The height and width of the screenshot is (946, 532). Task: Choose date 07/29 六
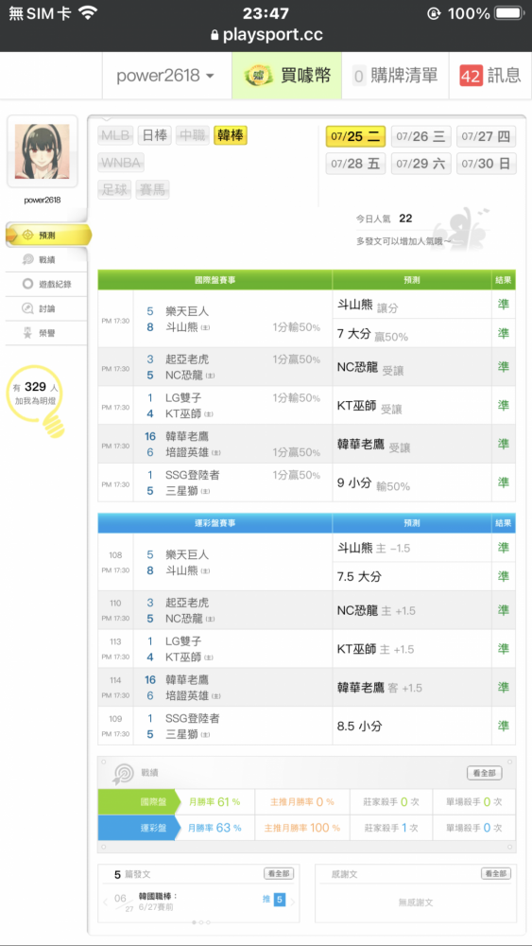[420, 163]
